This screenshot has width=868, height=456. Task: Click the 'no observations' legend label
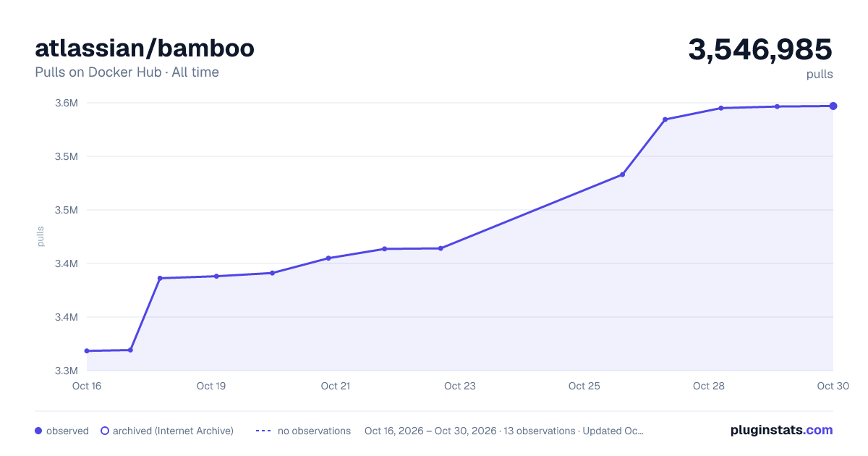pyautogui.click(x=314, y=431)
